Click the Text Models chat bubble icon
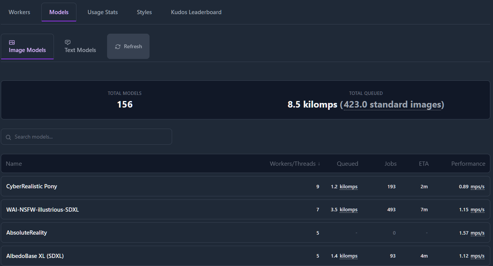This screenshot has width=493, height=266. pyautogui.click(x=68, y=42)
